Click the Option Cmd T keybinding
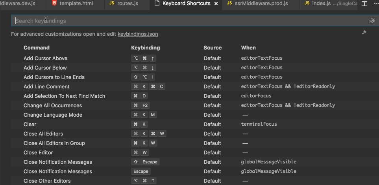Screen dimensions: 379x185 144,181
